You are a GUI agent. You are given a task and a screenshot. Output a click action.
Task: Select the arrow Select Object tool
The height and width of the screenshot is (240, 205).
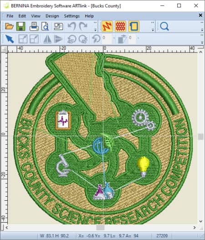pyautogui.click(x=10, y=39)
